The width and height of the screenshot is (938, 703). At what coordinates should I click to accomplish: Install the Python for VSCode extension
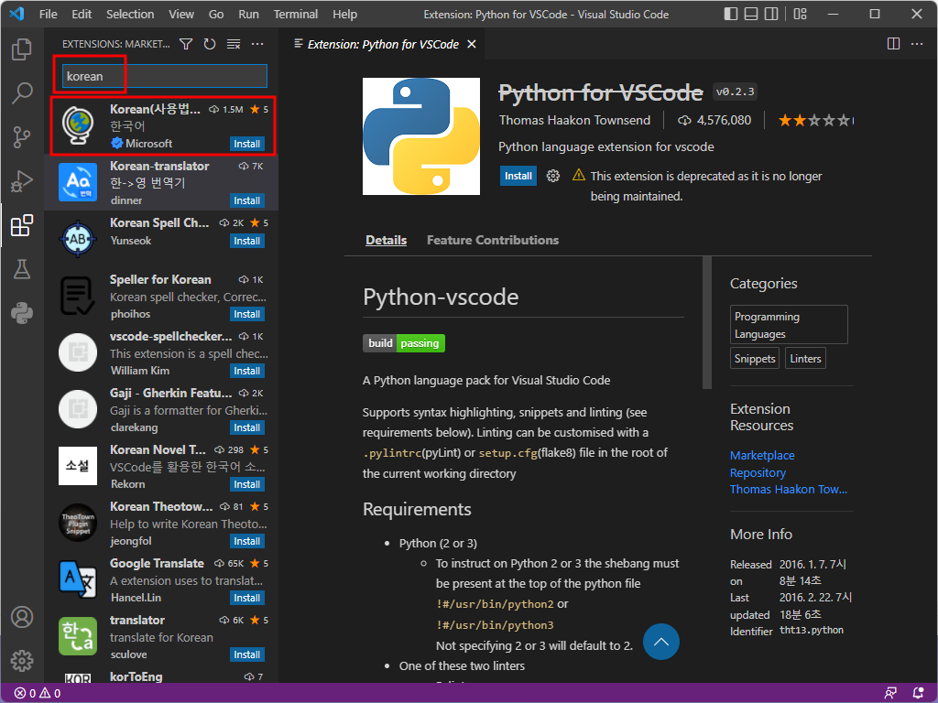[x=518, y=176]
